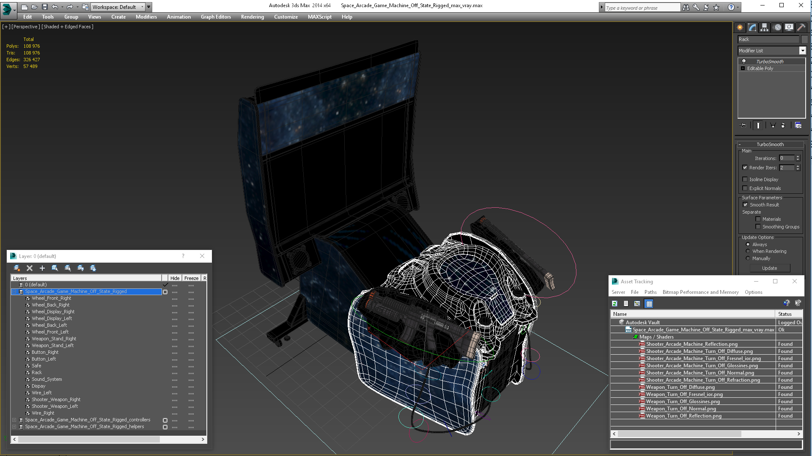The height and width of the screenshot is (456, 812).
Task: Toggle Render Iters checkbox
Action: [745, 168]
